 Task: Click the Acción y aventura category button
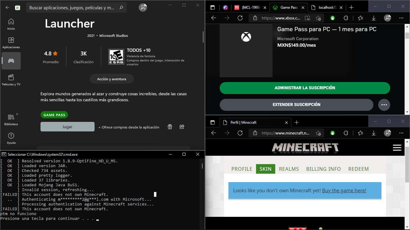click(x=112, y=79)
